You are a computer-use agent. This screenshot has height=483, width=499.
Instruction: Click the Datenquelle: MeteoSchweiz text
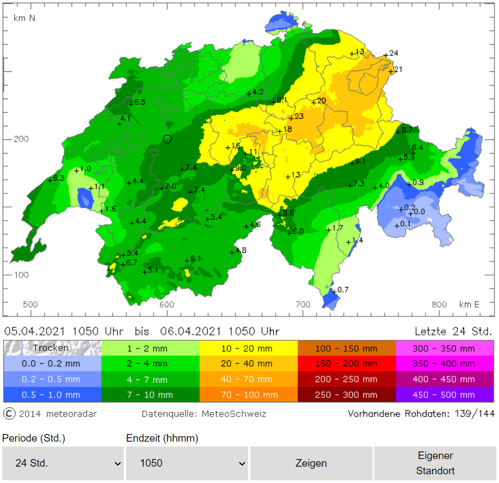click(x=204, y=414)
